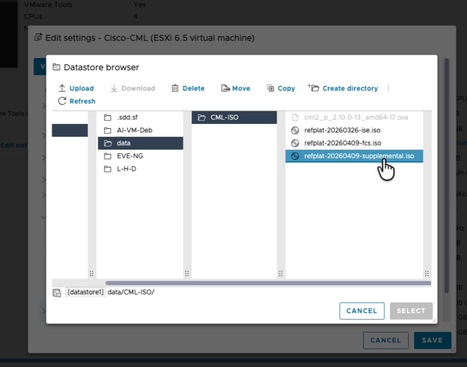Click the grayed-out Download icon
The height and width of the screenshot is (367, 467).
pos(114,88)
